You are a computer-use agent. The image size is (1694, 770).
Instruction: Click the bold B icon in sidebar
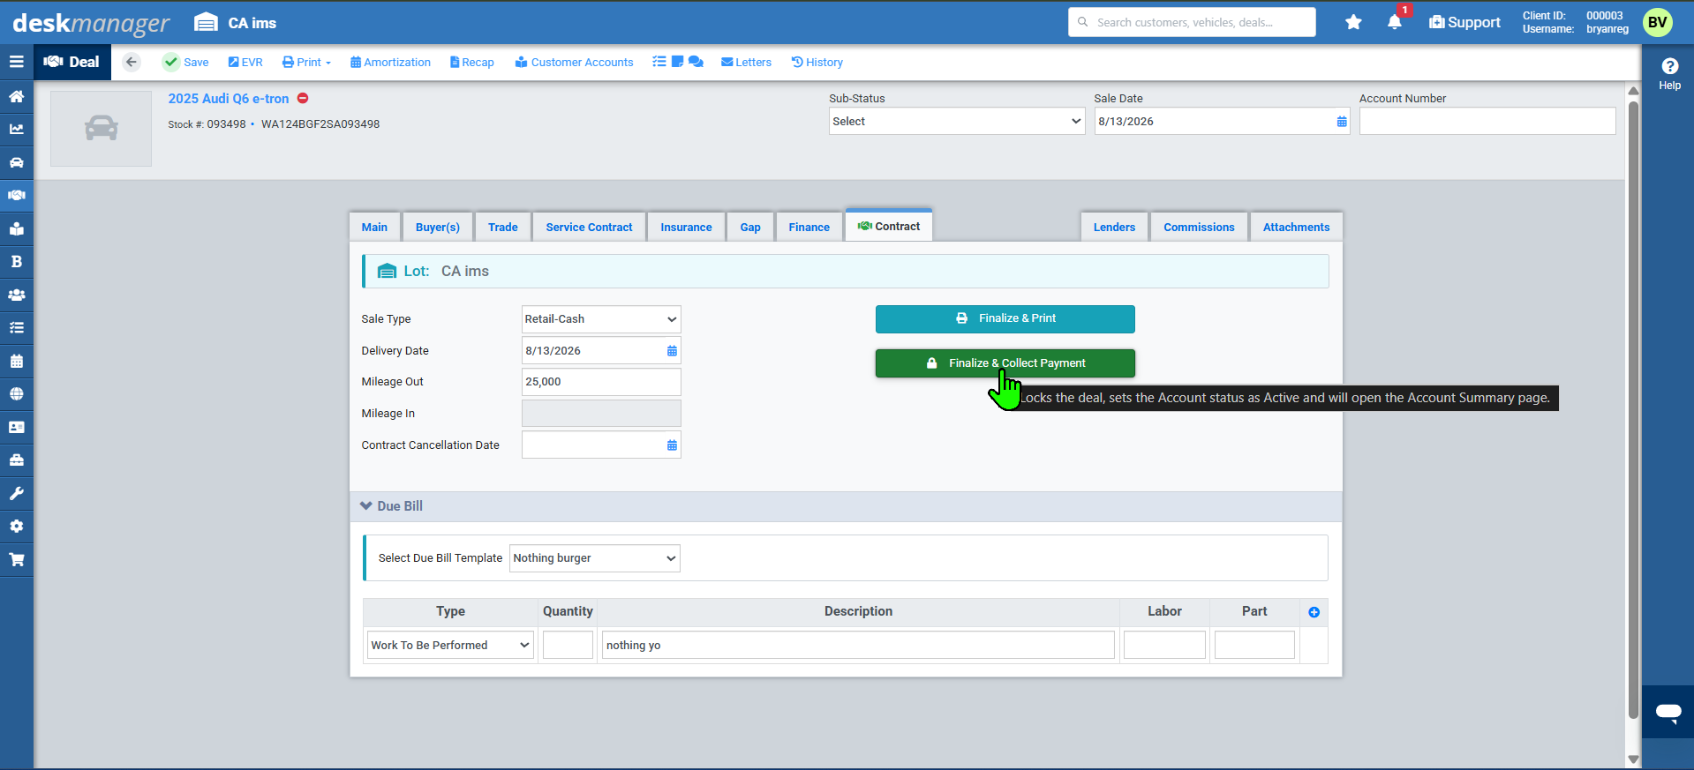click(16, 261)
